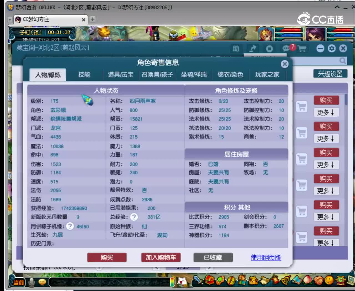This screenshot has height=291, width=355.
Task: Open the 助 helper icon in 藏宝阁 header
Action: pyautogui.click(x=236, y=49)
